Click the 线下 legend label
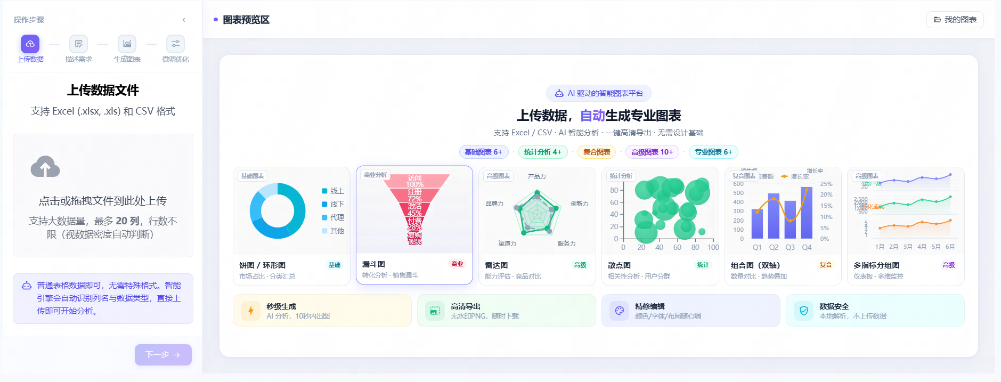This screenshot has width=1001, height=382. tap(337, 204)
